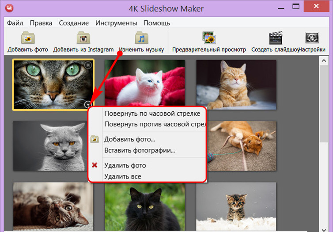Remove green-eyed cat photo with X icon
The width and height of the screenshot is (333, 232).
tap(88, 65)
